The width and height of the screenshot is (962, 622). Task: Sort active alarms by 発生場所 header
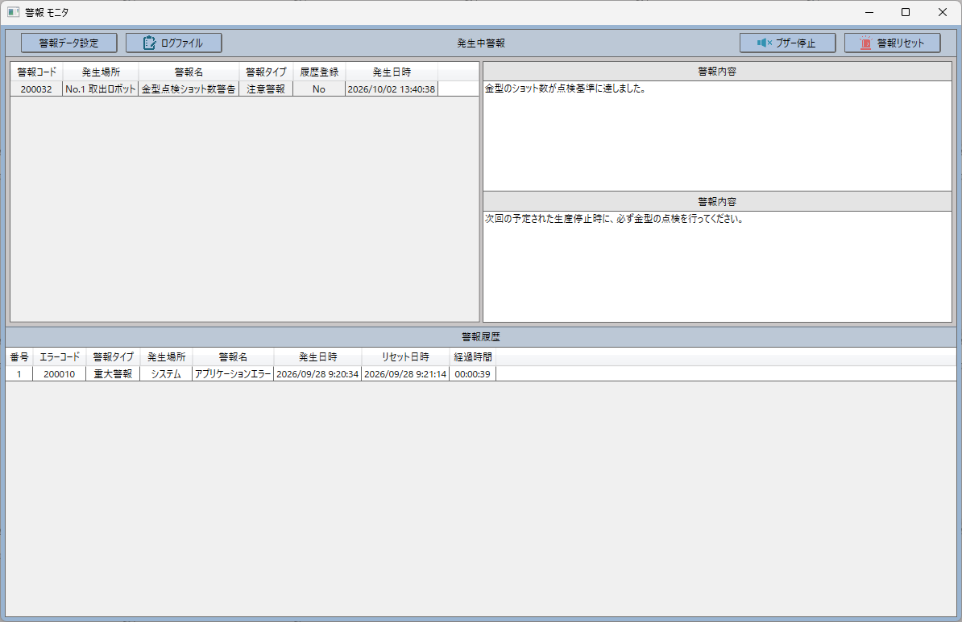point(101,72)
